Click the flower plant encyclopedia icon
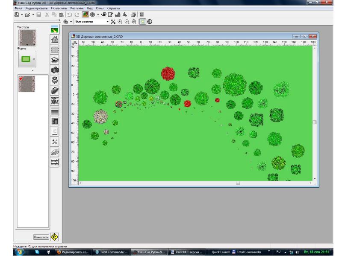This screenshot has width=342, height=256. point(93,15)
